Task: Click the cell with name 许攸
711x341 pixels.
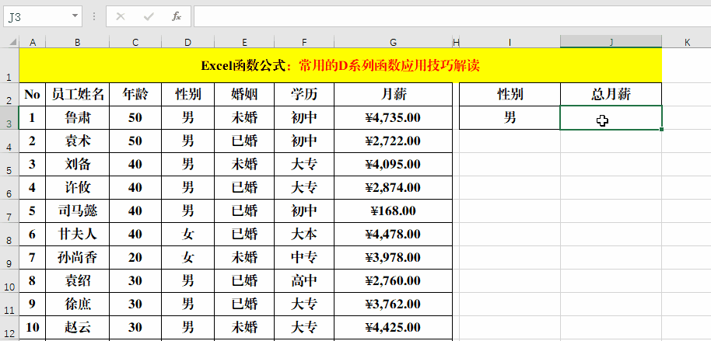Action: click(x=78, y=187)
